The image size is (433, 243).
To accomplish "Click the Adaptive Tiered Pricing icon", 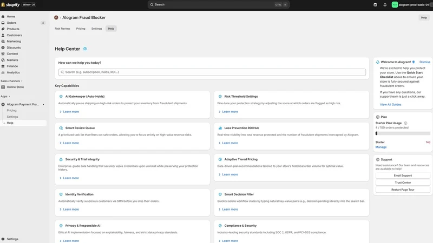I will 220,159.
